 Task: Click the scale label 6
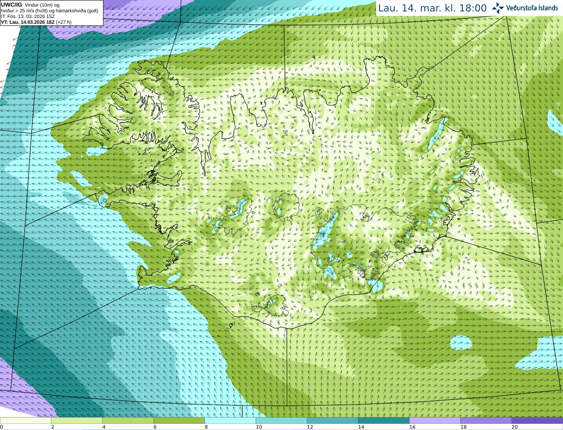[x=155, y=427]
